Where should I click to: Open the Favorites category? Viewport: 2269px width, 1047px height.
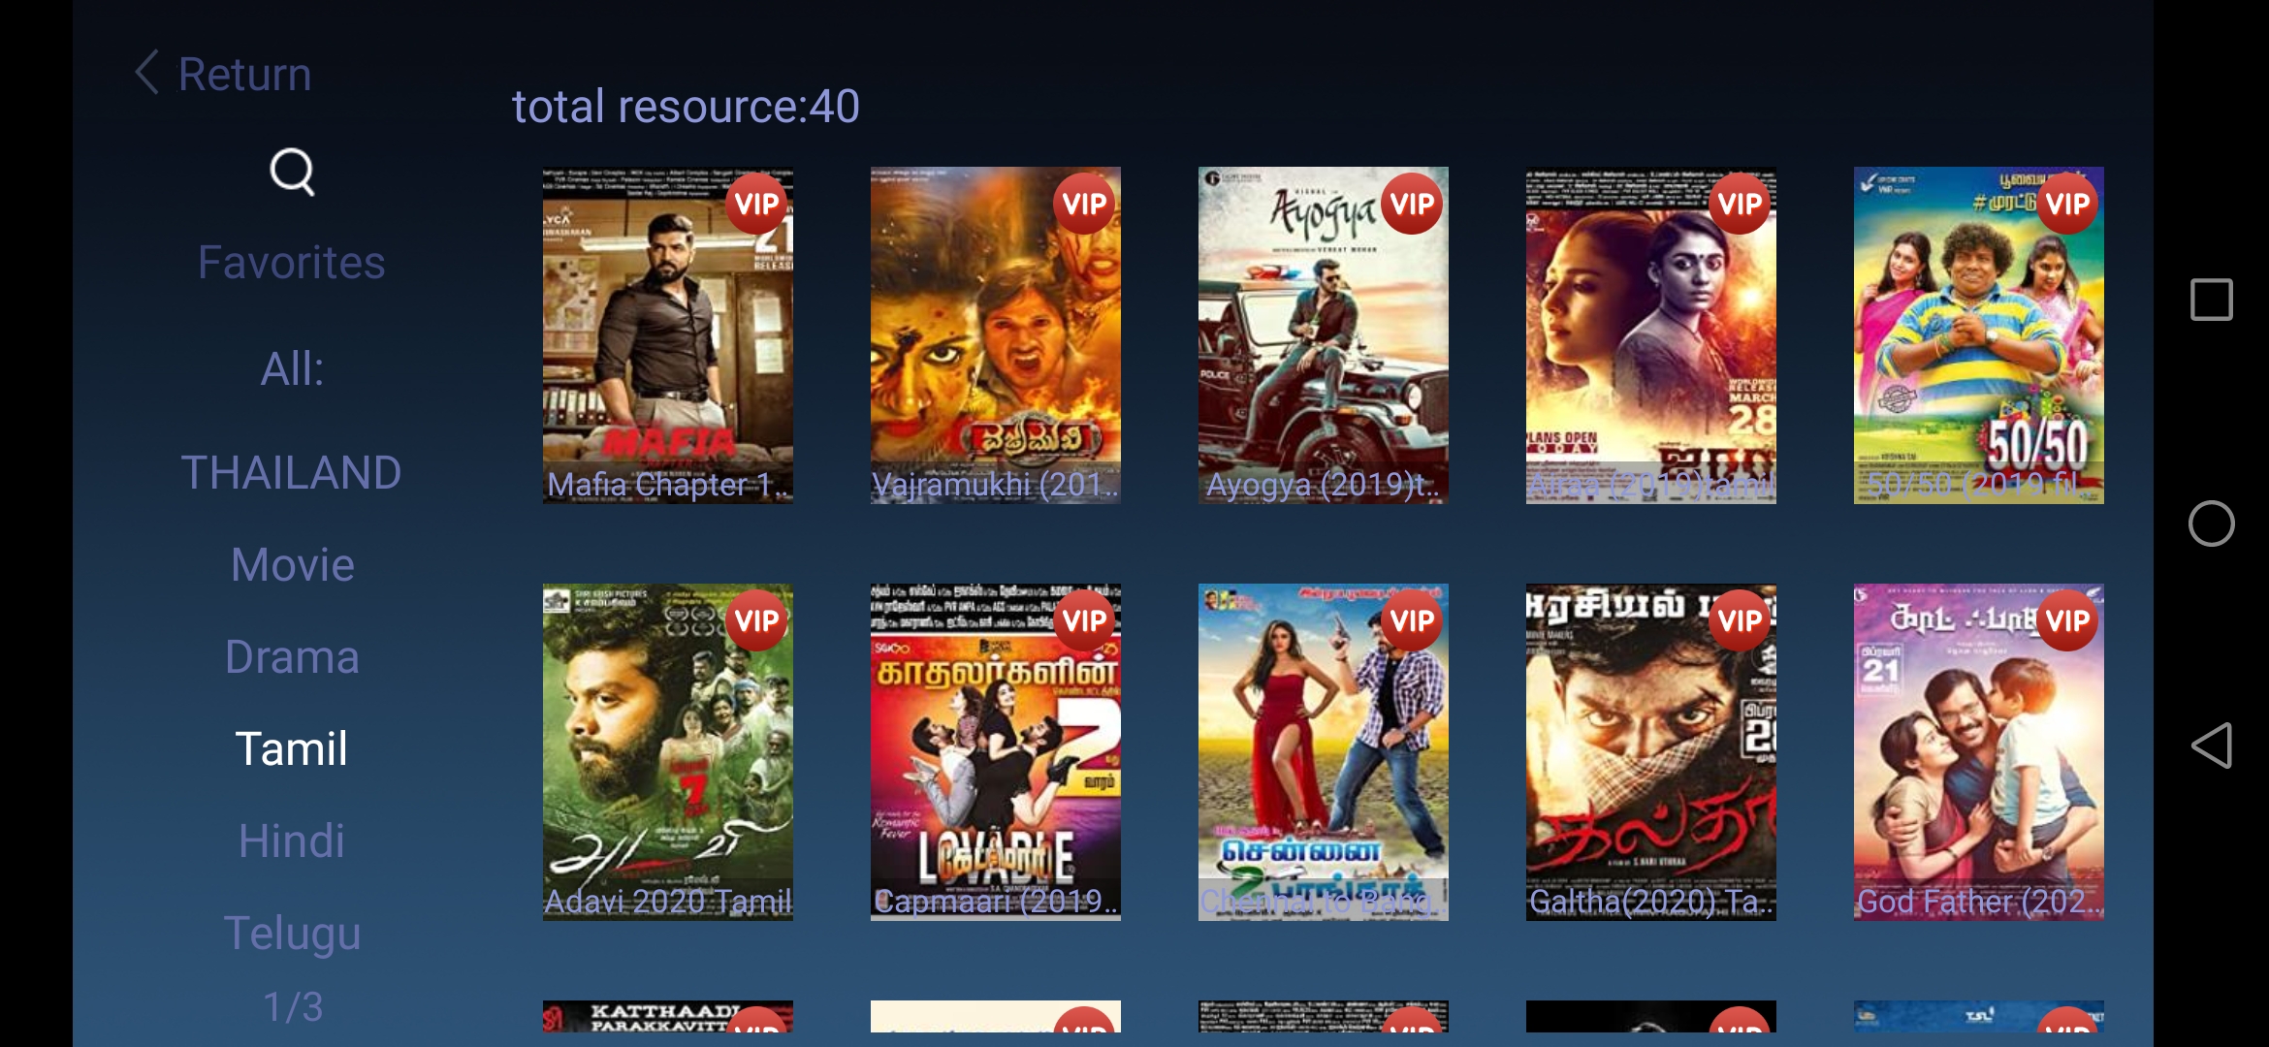tap(292, 263)
